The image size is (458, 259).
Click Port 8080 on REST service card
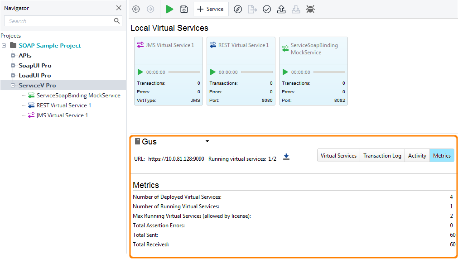[241, 101]
